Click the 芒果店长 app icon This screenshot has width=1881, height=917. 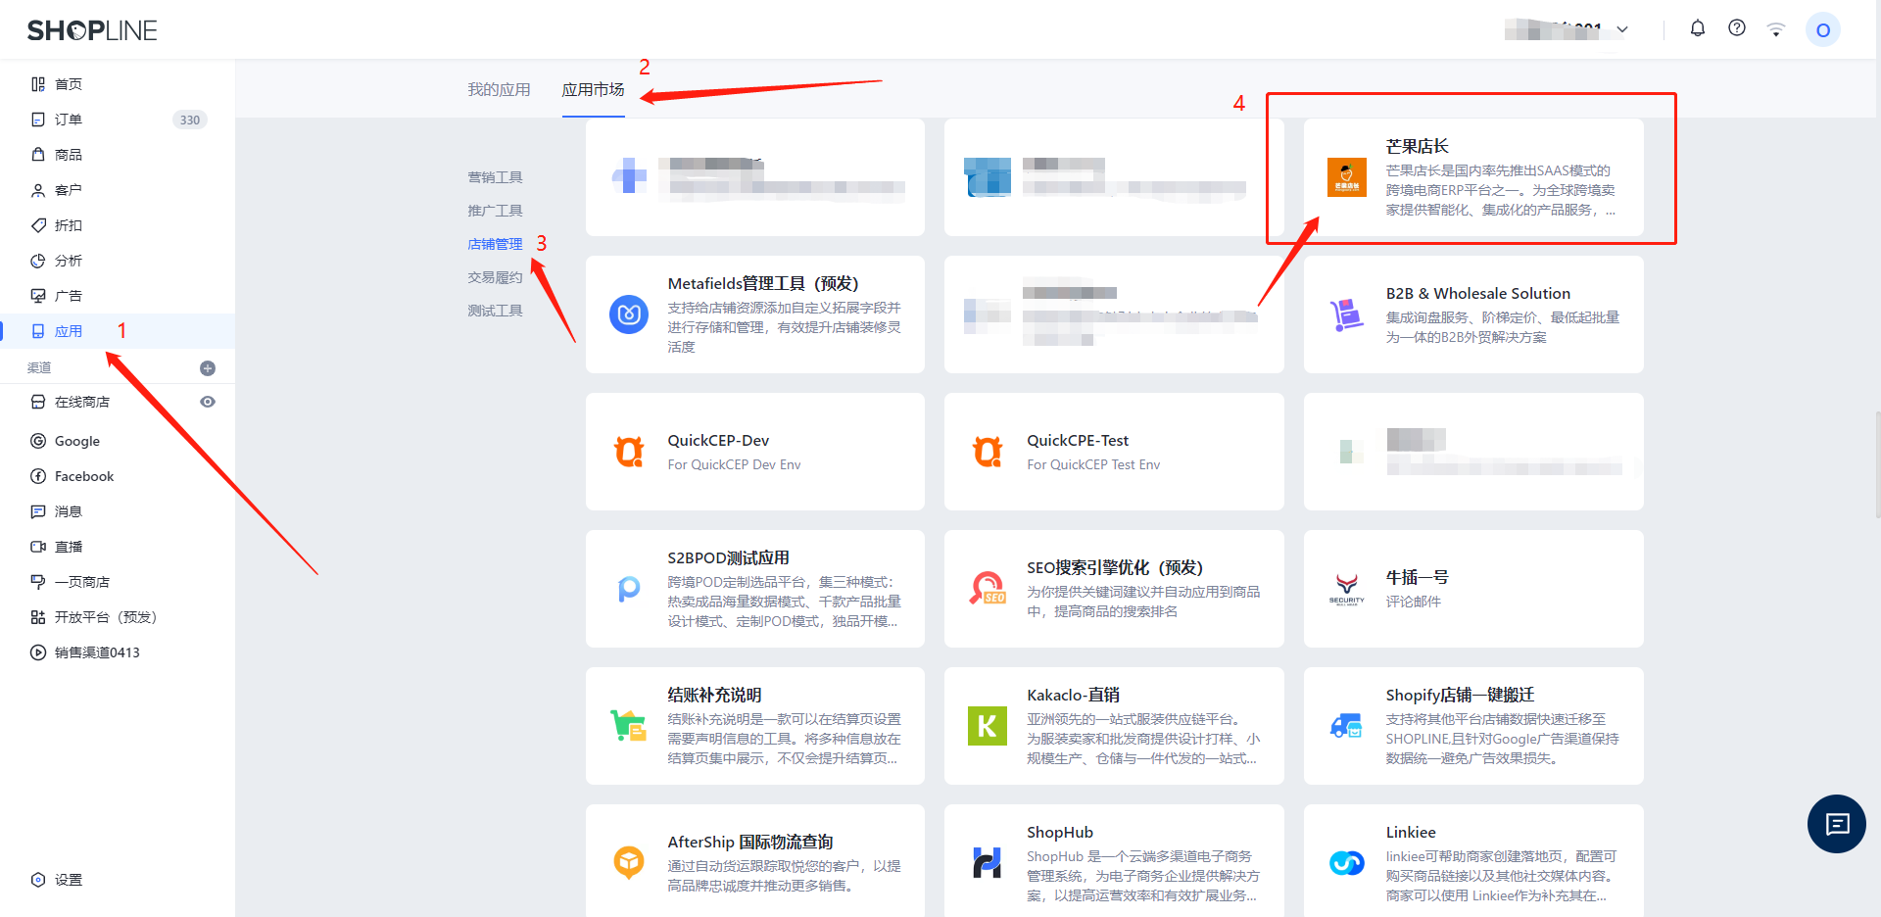[x=1346, y=177]
